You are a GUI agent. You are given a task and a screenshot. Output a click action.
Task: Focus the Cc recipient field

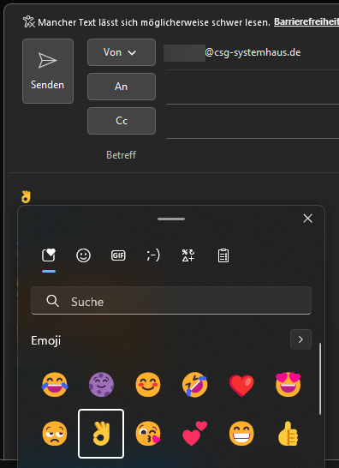pos(253,122)
